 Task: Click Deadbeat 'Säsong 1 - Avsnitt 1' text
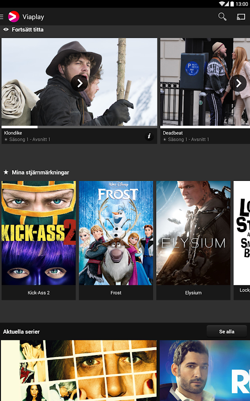point(189,139)
